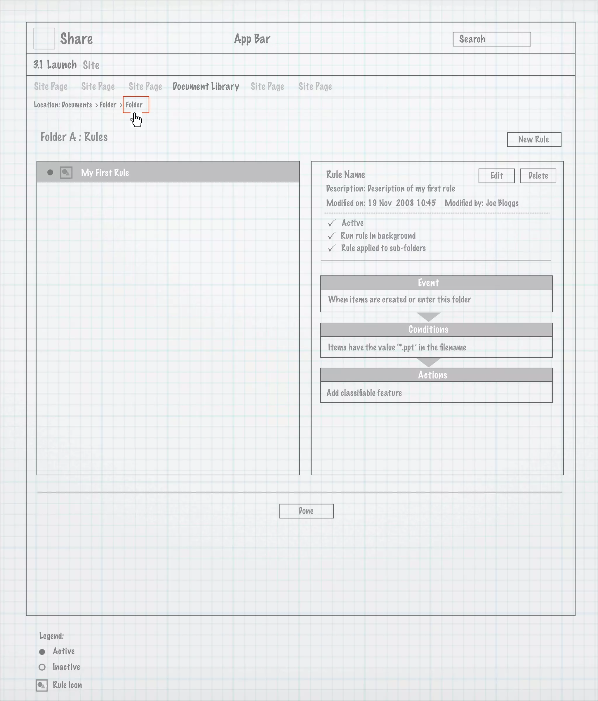This screenshot has height=701, width=598.
Task: Click rule icon beside My First Rule
Action: [66, 173]
